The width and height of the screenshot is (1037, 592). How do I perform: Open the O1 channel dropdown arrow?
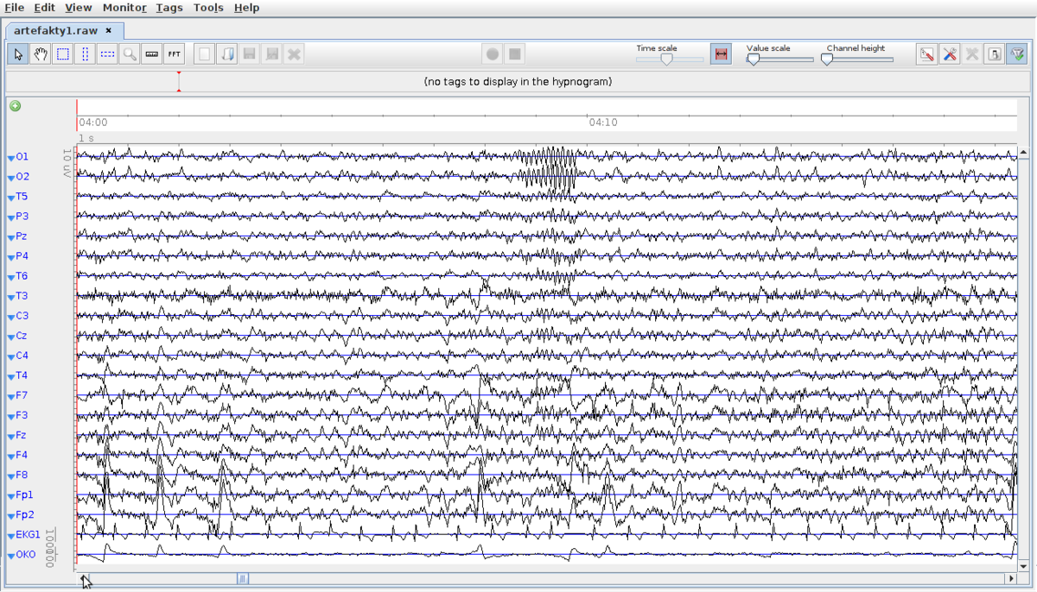[10, 156]
